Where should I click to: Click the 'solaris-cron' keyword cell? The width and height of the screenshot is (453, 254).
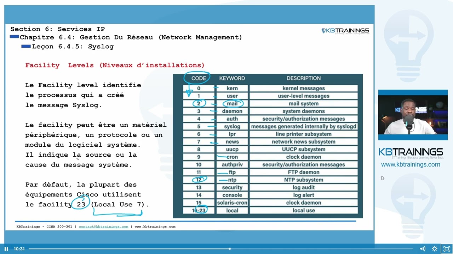coord(232,203)
